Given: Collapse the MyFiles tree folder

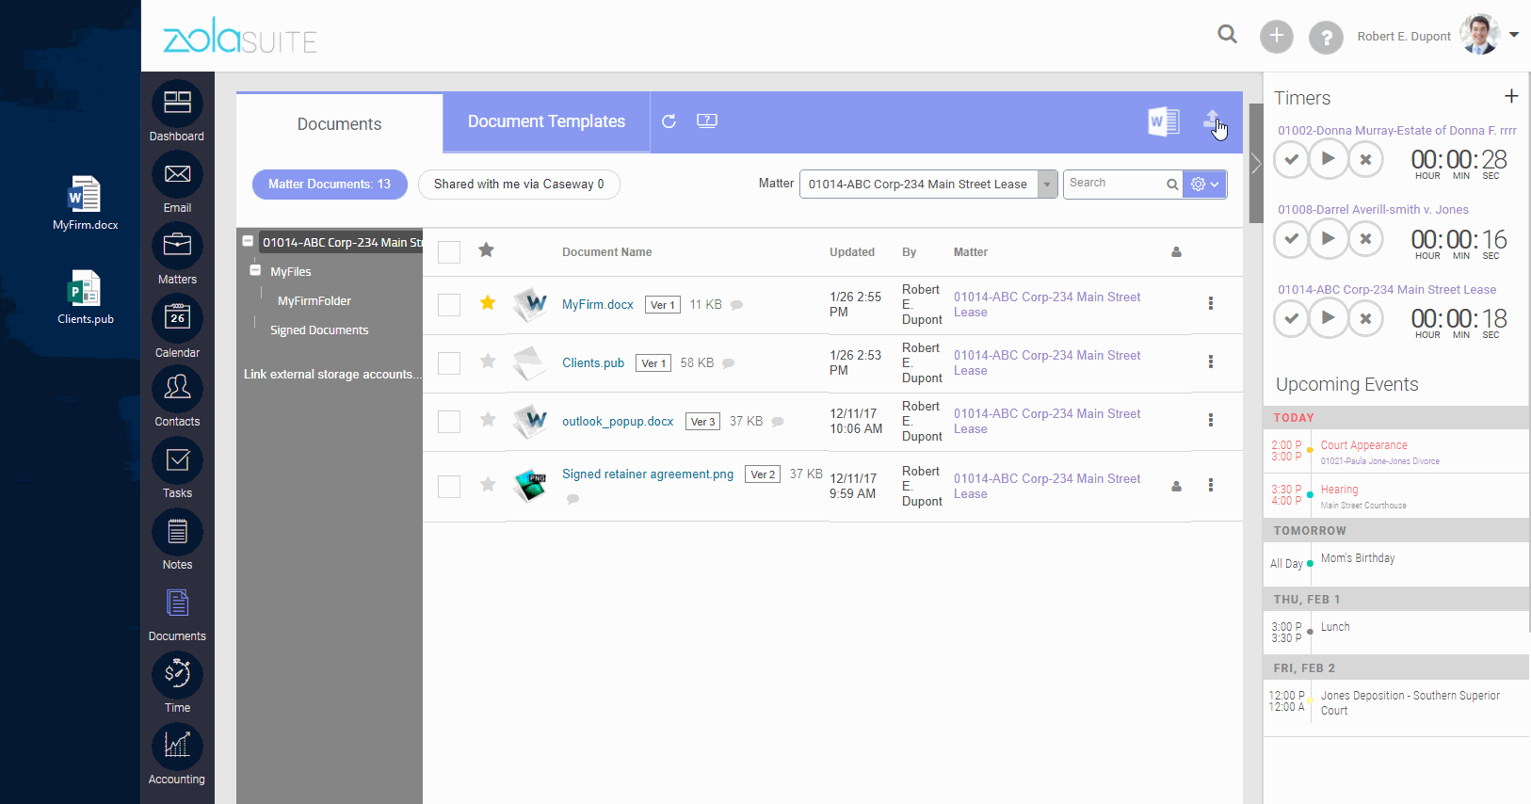Looking at the screenshot, I should 255,270.
